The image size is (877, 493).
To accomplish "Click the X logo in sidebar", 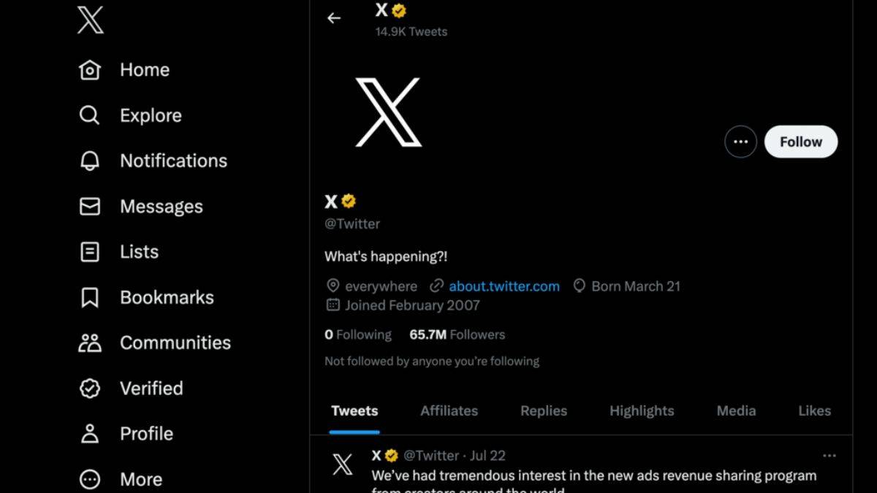I will (91, 21).
